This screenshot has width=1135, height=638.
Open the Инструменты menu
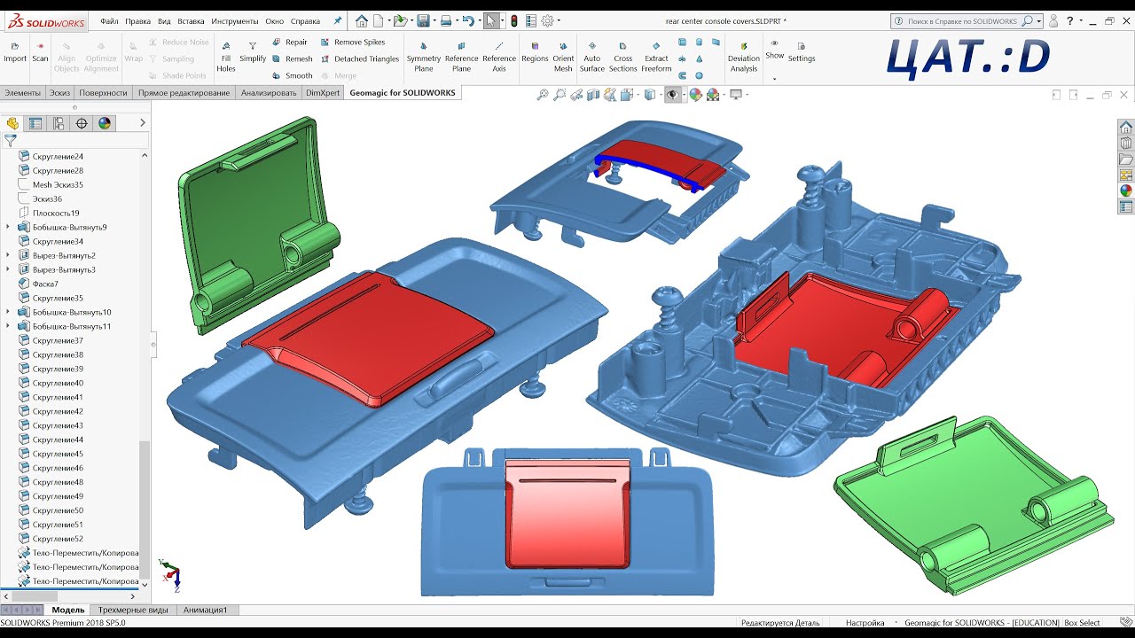point(236,20)
